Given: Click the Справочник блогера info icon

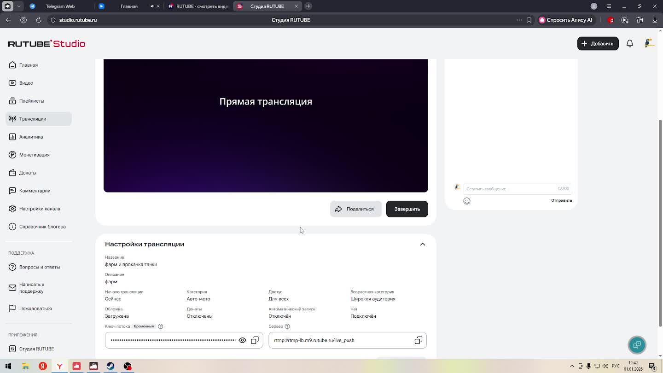Looking at the screenshot, I should coord(12,227).
